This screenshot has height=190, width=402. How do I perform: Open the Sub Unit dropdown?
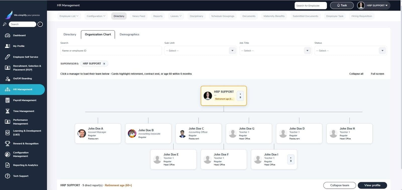coord(200,51)
